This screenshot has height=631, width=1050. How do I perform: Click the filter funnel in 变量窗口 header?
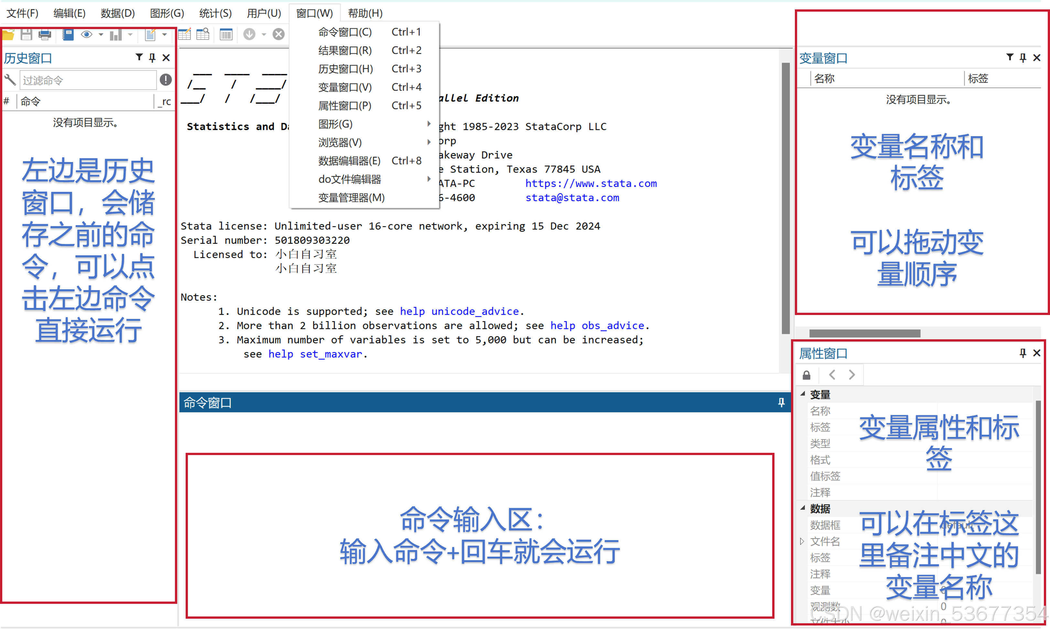click(x=1010, y=57)
